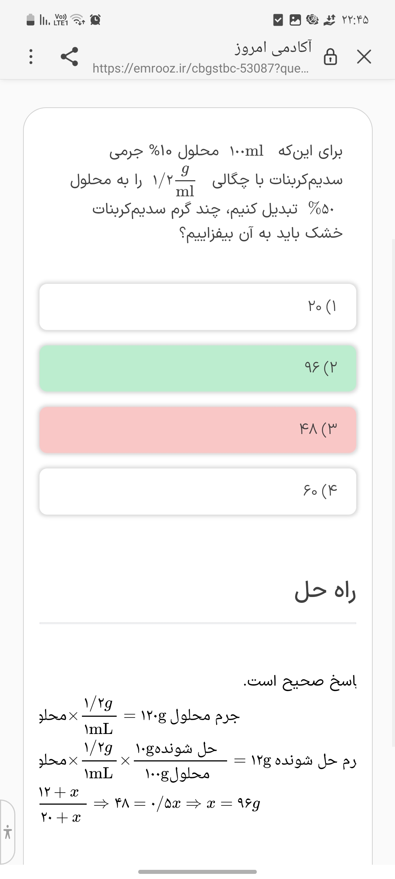Tap the آکادمی امروز page title

click(x=273, y=48)
